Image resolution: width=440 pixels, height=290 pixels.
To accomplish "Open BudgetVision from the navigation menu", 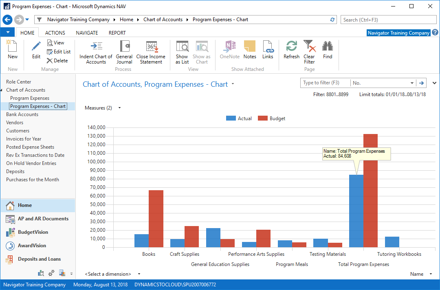I will (33, 232).
